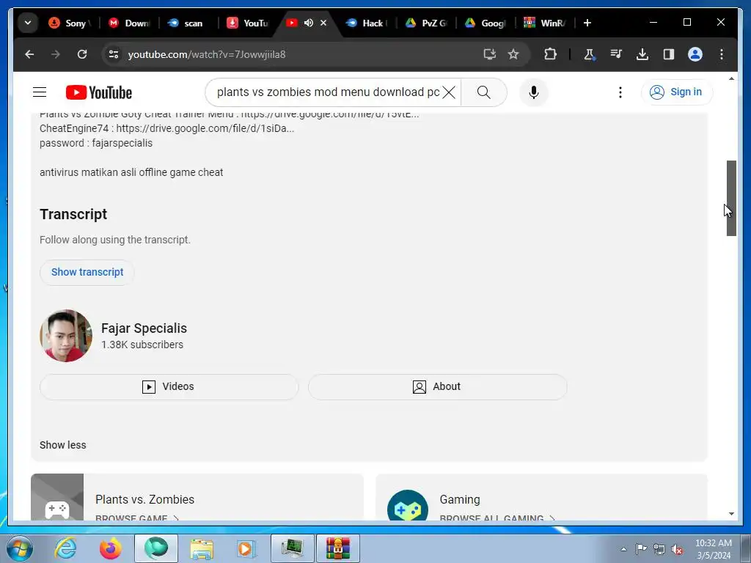Open the monitor application on the taskbar

[292, 548]
